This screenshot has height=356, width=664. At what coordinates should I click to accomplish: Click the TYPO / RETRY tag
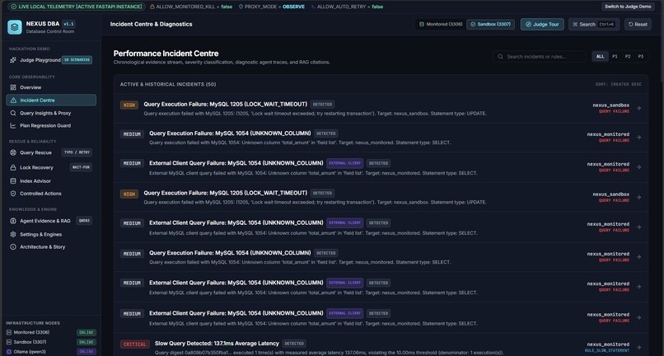[x=77, y=152]
